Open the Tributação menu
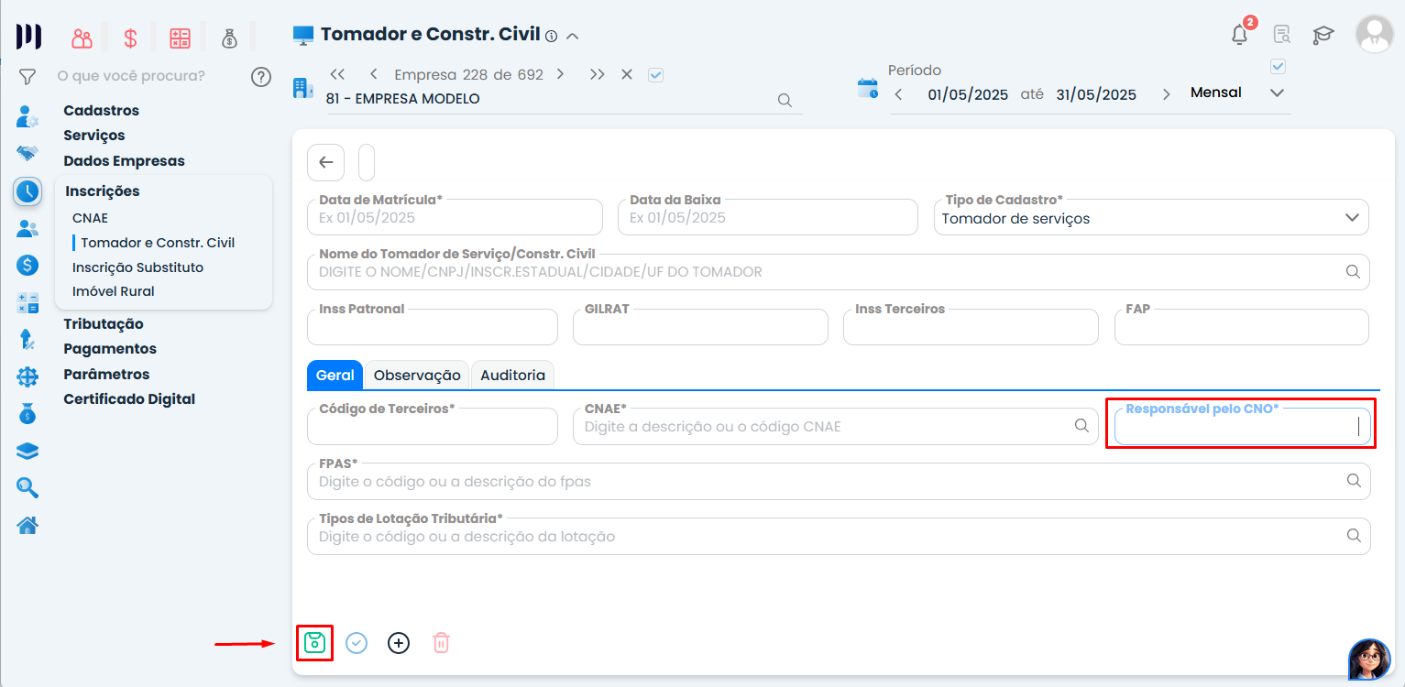The image size is (1405, 687). point(104,324)
